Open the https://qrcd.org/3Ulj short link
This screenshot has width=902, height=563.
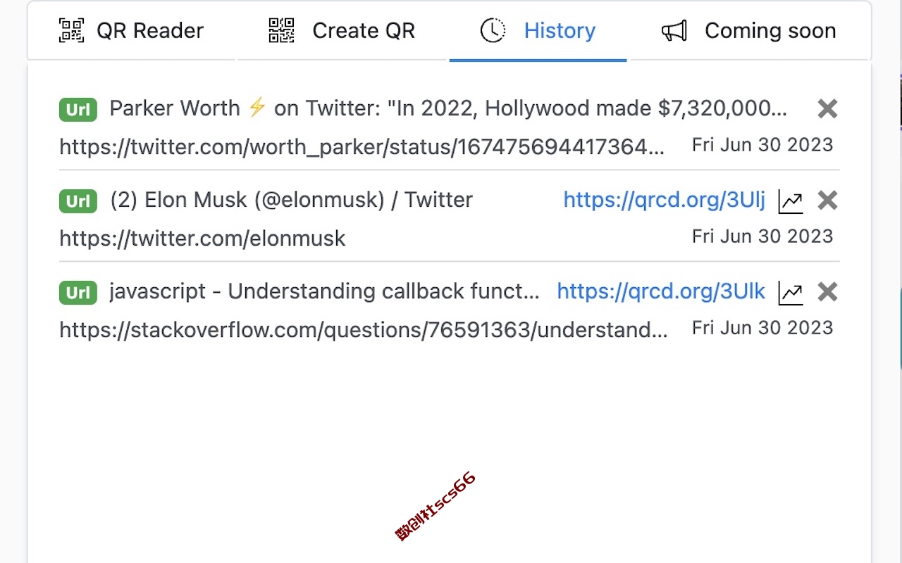[664, 200]
